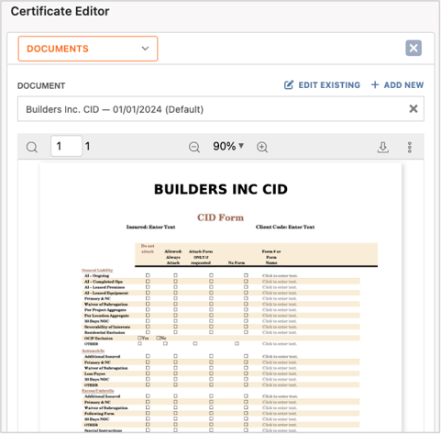Open the DOCUMENTS section dropdown
441x434 pixels.
pyautogui.click(x=88, y=49)
